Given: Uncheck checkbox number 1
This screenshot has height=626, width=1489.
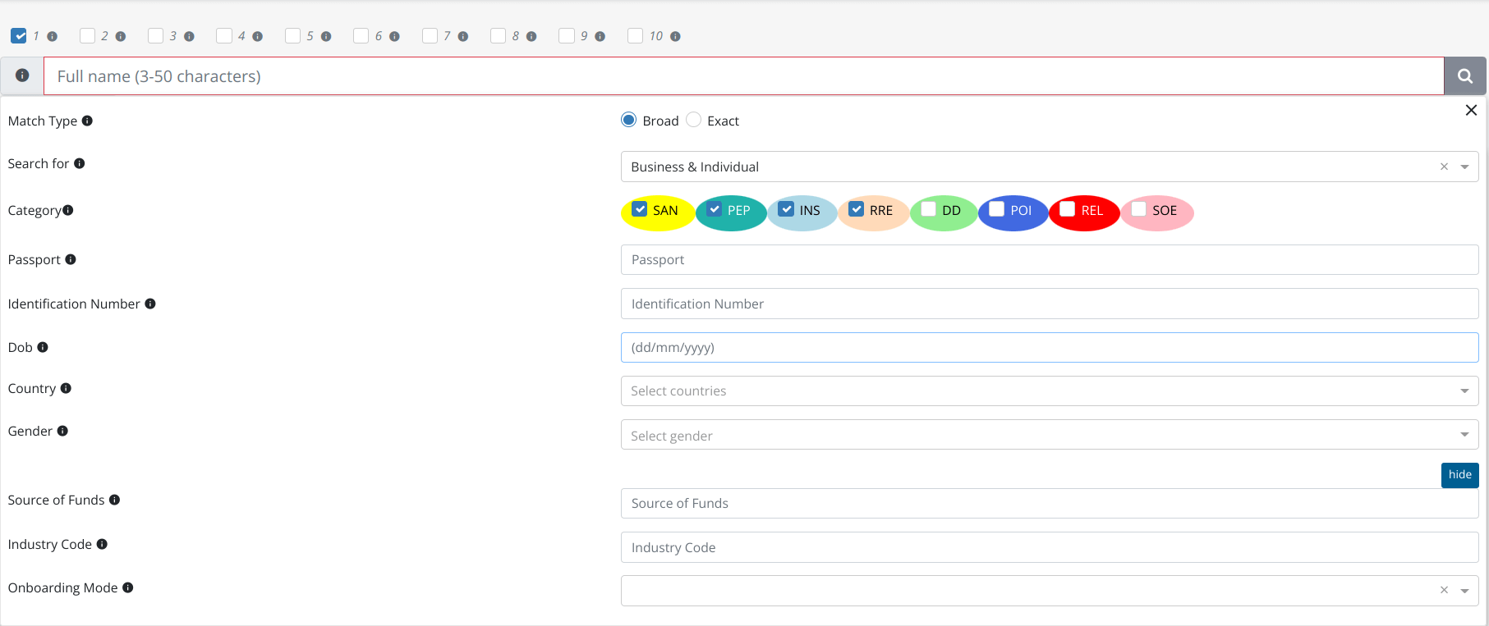Looking at the screenshot, I should 19,35.
